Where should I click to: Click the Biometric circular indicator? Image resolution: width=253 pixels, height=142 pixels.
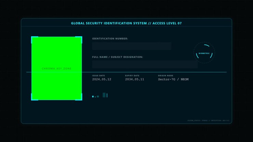(x=204, y=53)
